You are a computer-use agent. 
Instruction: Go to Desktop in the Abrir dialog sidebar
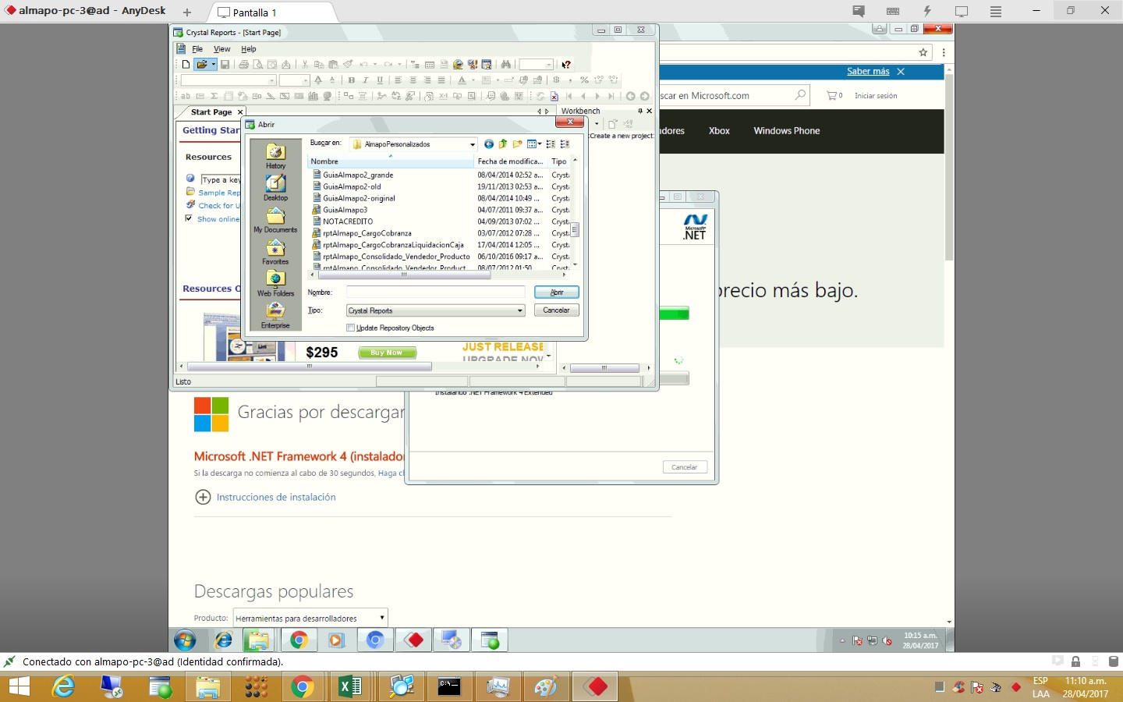click(x=275, y=188)
